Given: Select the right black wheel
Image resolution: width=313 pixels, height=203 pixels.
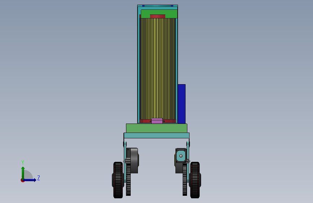Looking at the screenshot, I should (195, 180).
